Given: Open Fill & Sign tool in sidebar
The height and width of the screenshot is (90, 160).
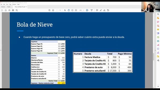Looking at the screenshot, I should (158, 52).
